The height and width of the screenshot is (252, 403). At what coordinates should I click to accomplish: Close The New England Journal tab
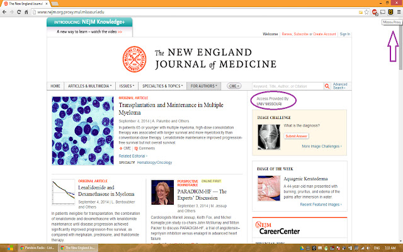click(47, 4)
